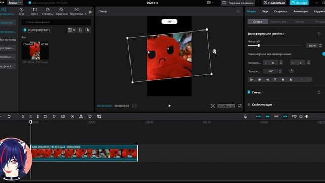Select the imported video thumbnail
The image size is (325, 183).
35,50
